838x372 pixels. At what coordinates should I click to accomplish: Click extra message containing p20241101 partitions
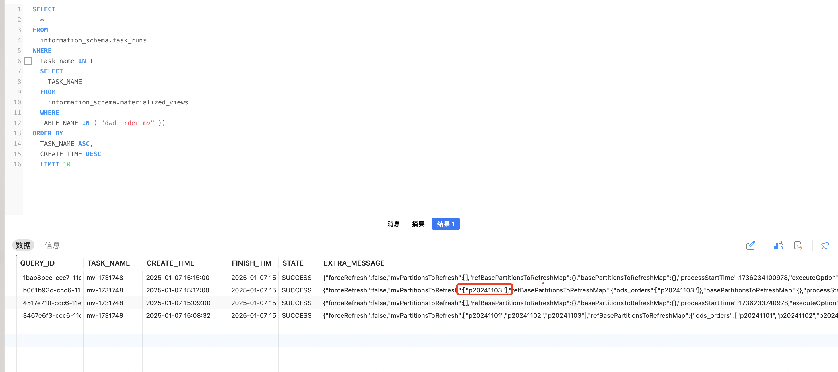tap(579, 316)
